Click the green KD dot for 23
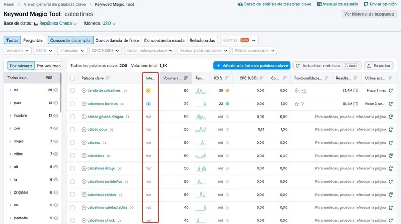 [x=227, y=104]
